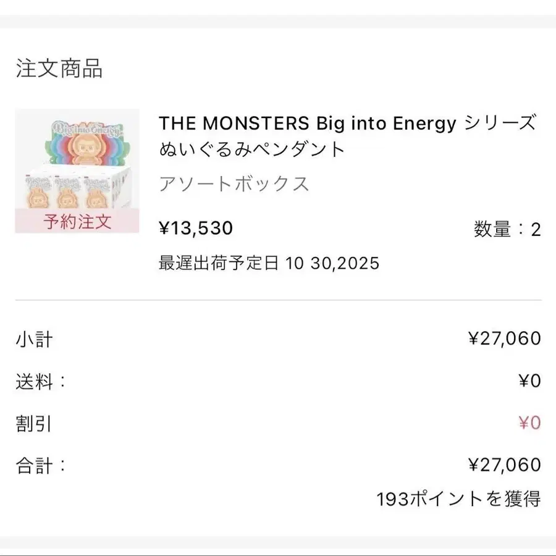Click the 注文商品 section heading
This screenshot has height=556, width=556.
click(59, 68)
